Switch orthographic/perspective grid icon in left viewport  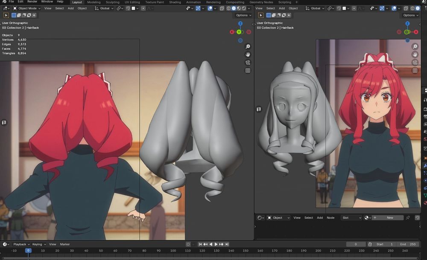click(248, 70)
